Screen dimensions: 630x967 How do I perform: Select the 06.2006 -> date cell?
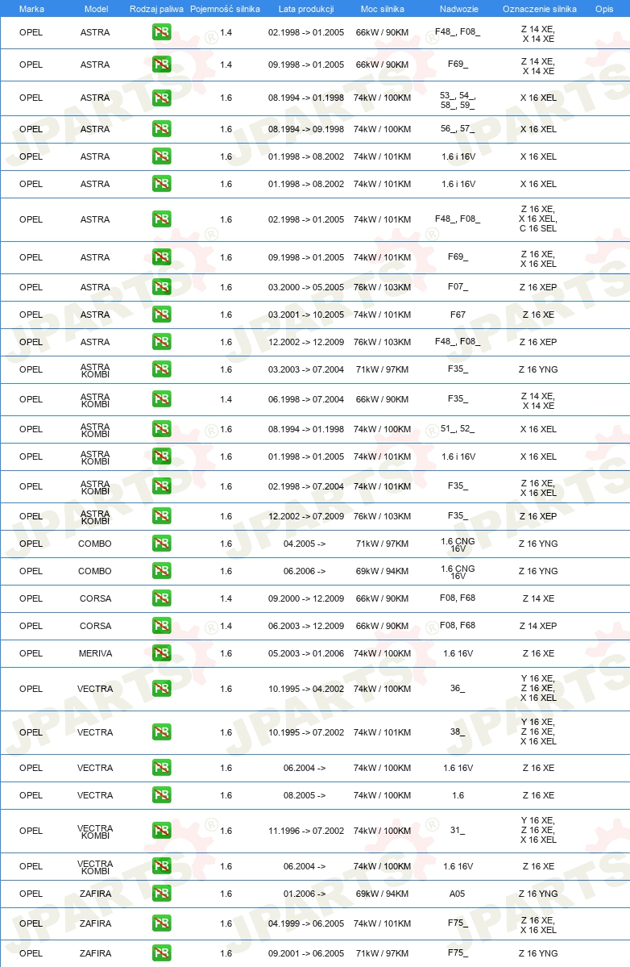click(x=305, y=571)
